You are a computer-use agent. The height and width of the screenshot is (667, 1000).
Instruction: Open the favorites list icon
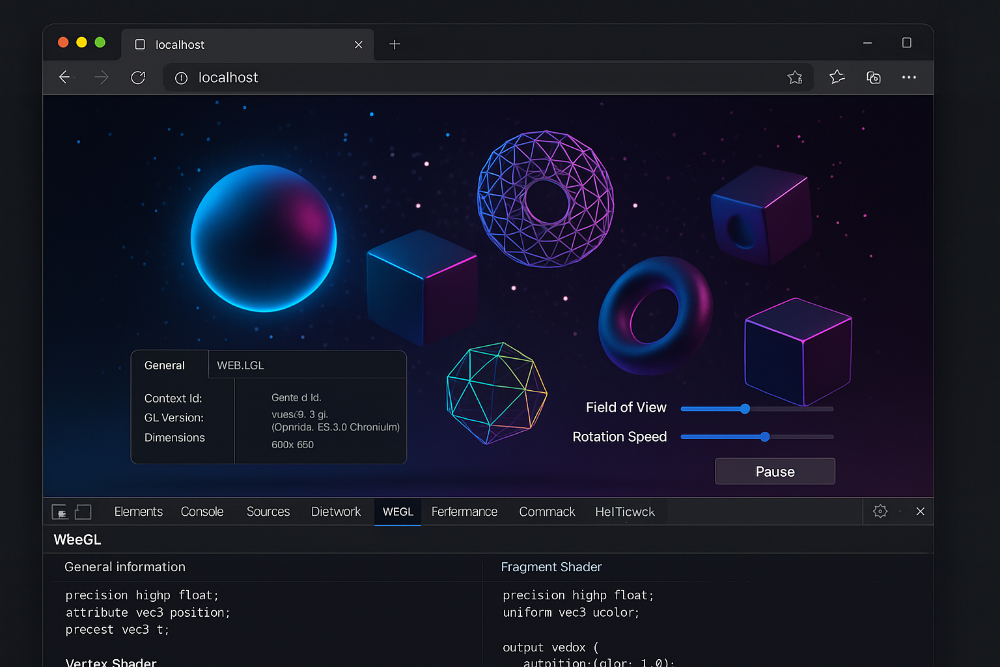[x=837, y=78]
